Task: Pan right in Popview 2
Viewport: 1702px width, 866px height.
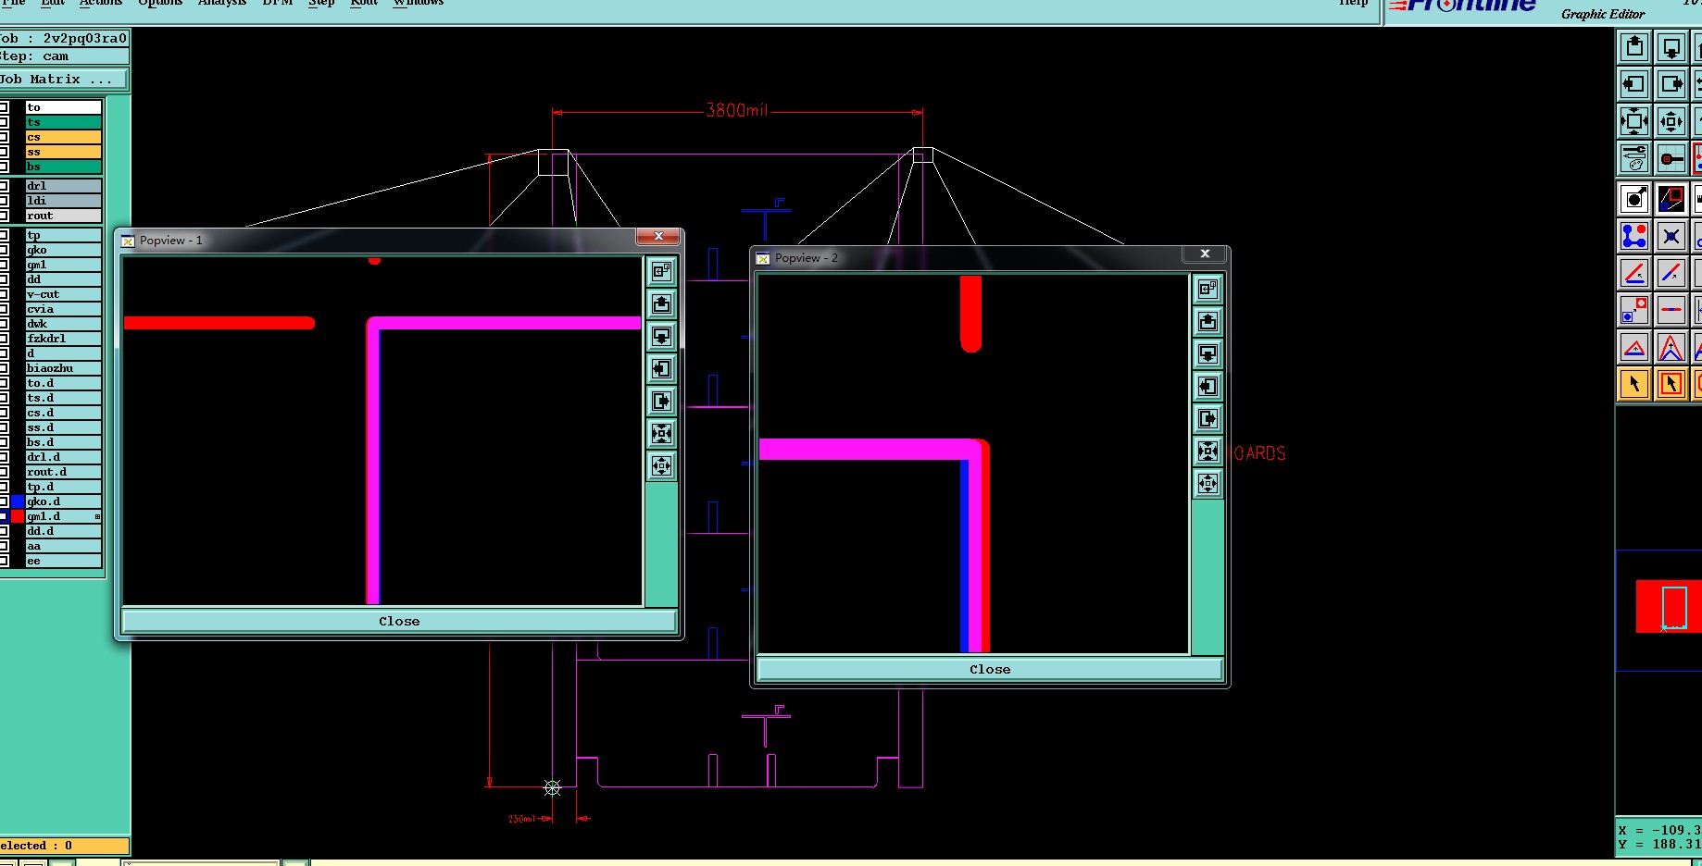Action: pos(1208,418)
